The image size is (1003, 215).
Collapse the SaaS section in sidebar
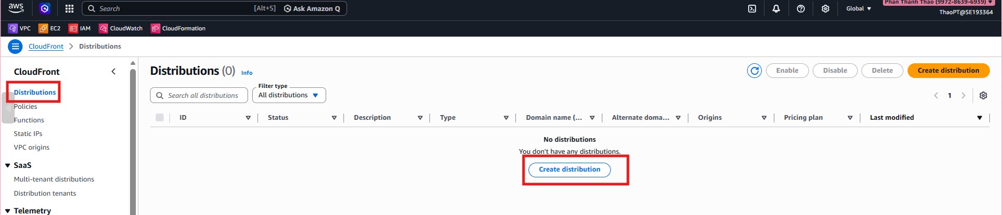(8, 165)
